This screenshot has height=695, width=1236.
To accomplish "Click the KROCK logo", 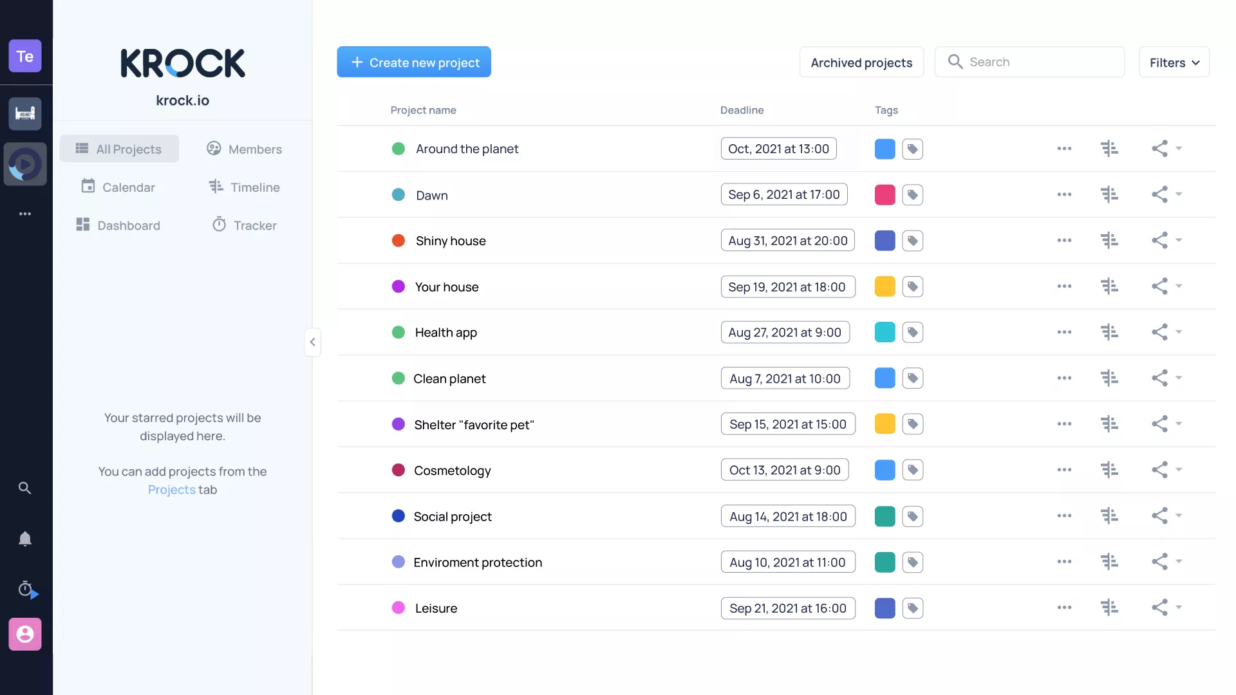I will click(x=183, y=63).
